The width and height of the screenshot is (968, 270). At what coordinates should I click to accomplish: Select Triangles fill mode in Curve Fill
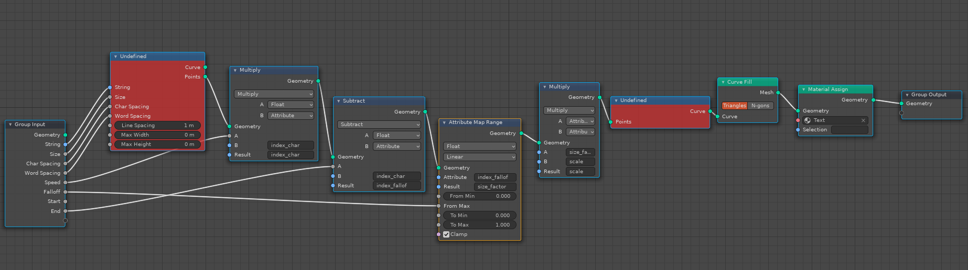point(734,106)
